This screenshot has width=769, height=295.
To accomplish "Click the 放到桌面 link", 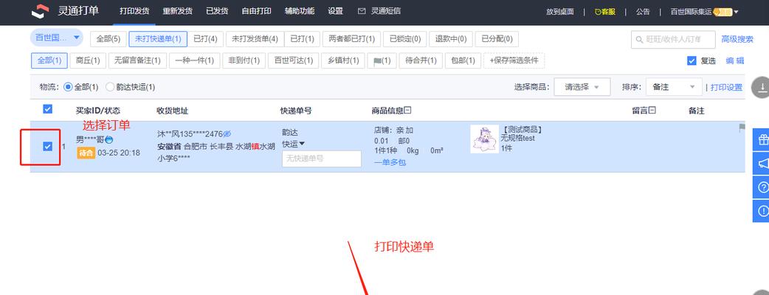I will click(x=560, y=12).
